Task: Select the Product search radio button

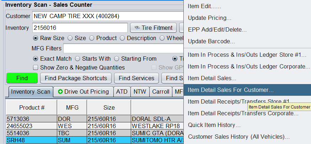Action: 91,38
